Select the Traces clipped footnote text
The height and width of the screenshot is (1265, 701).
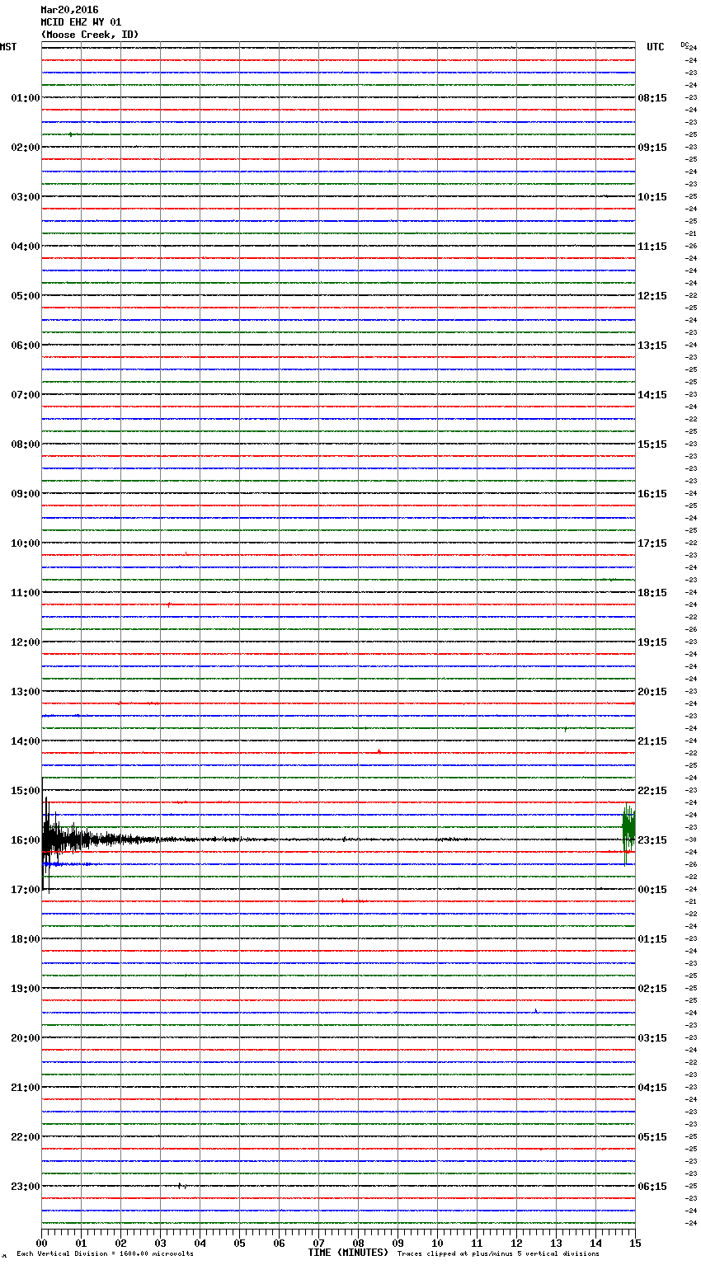pos(498,1254)
